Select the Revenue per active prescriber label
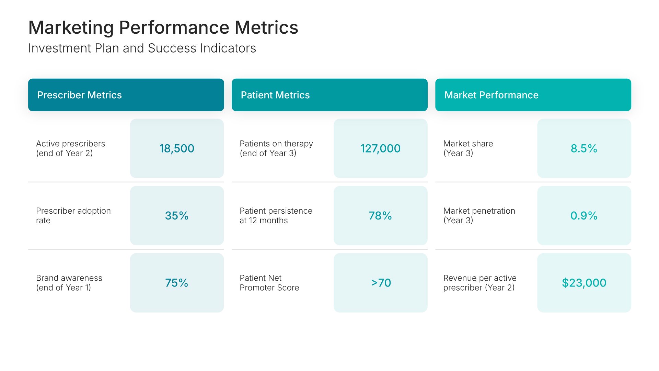The image size is (659, 371). [x=479, y=283]
